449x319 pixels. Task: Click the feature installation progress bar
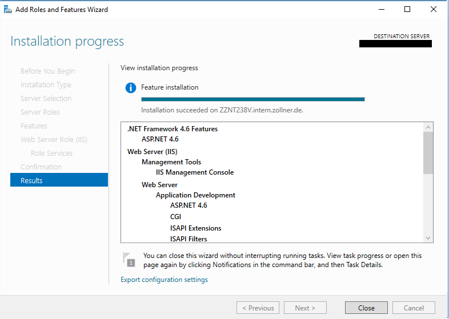tap(252, 99)
